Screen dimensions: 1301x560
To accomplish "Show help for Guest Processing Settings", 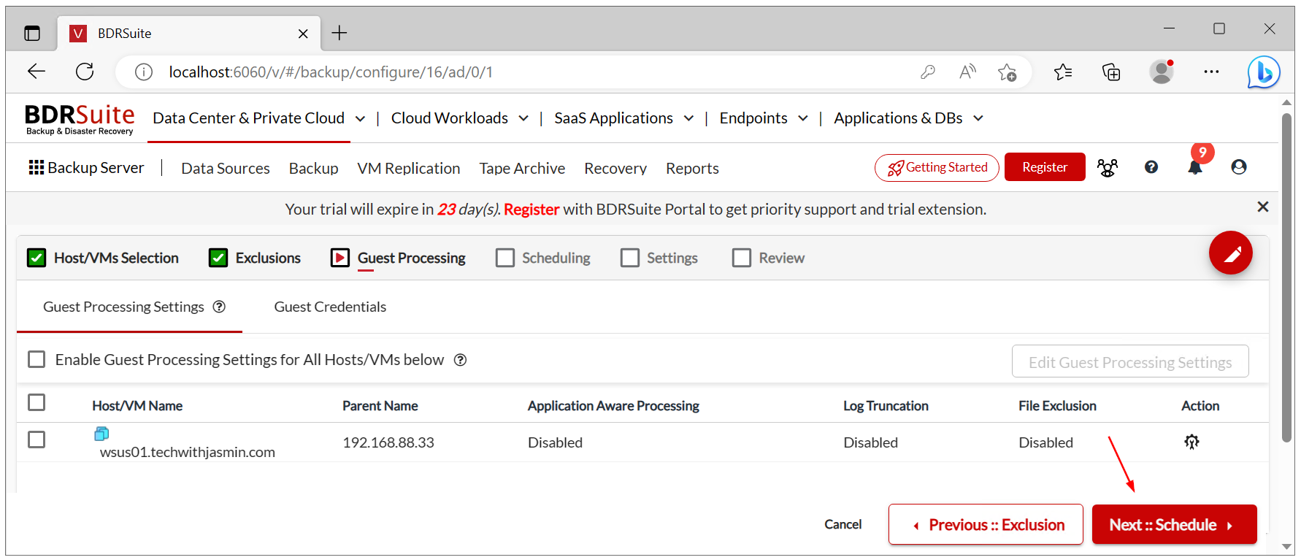I will click(x=219, y=307).
